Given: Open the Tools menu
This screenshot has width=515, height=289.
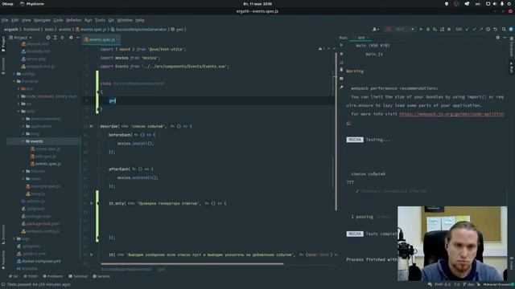Looking at the screenshot, I should point(100,20).
